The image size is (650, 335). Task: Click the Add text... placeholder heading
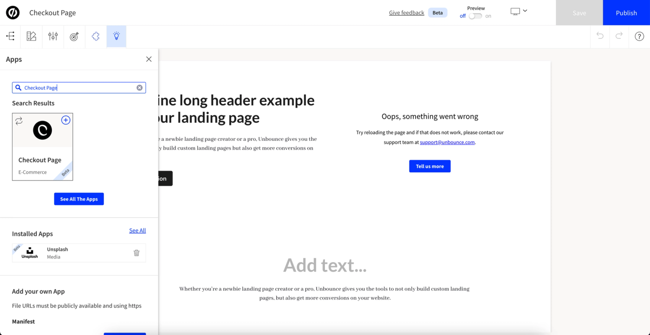[x=325, y=265]
